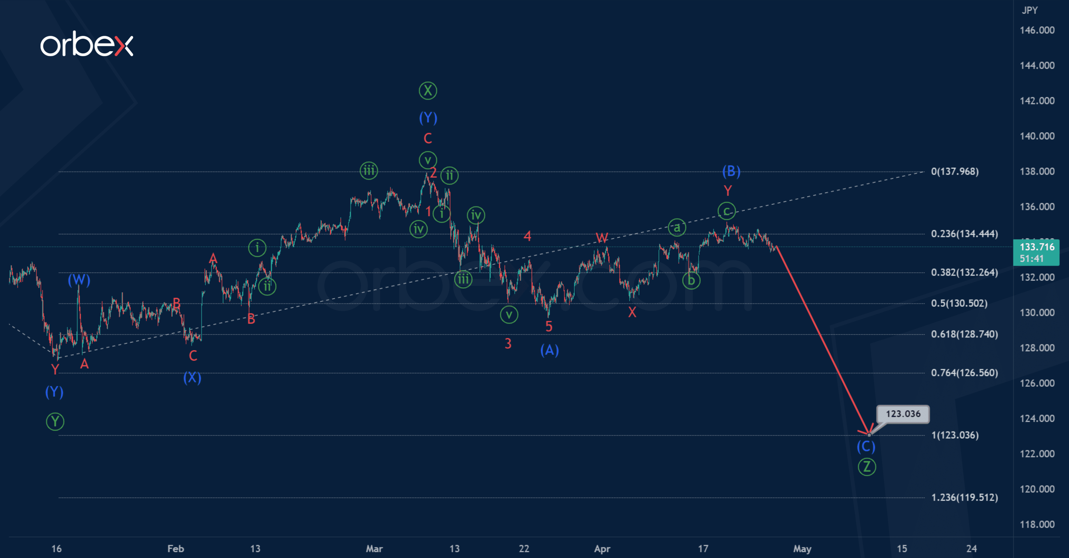Viewport: 1069px width, 558px height.
Task: Select the 1.236(119.512) Fibonacci level label
Action: point(964,498)
